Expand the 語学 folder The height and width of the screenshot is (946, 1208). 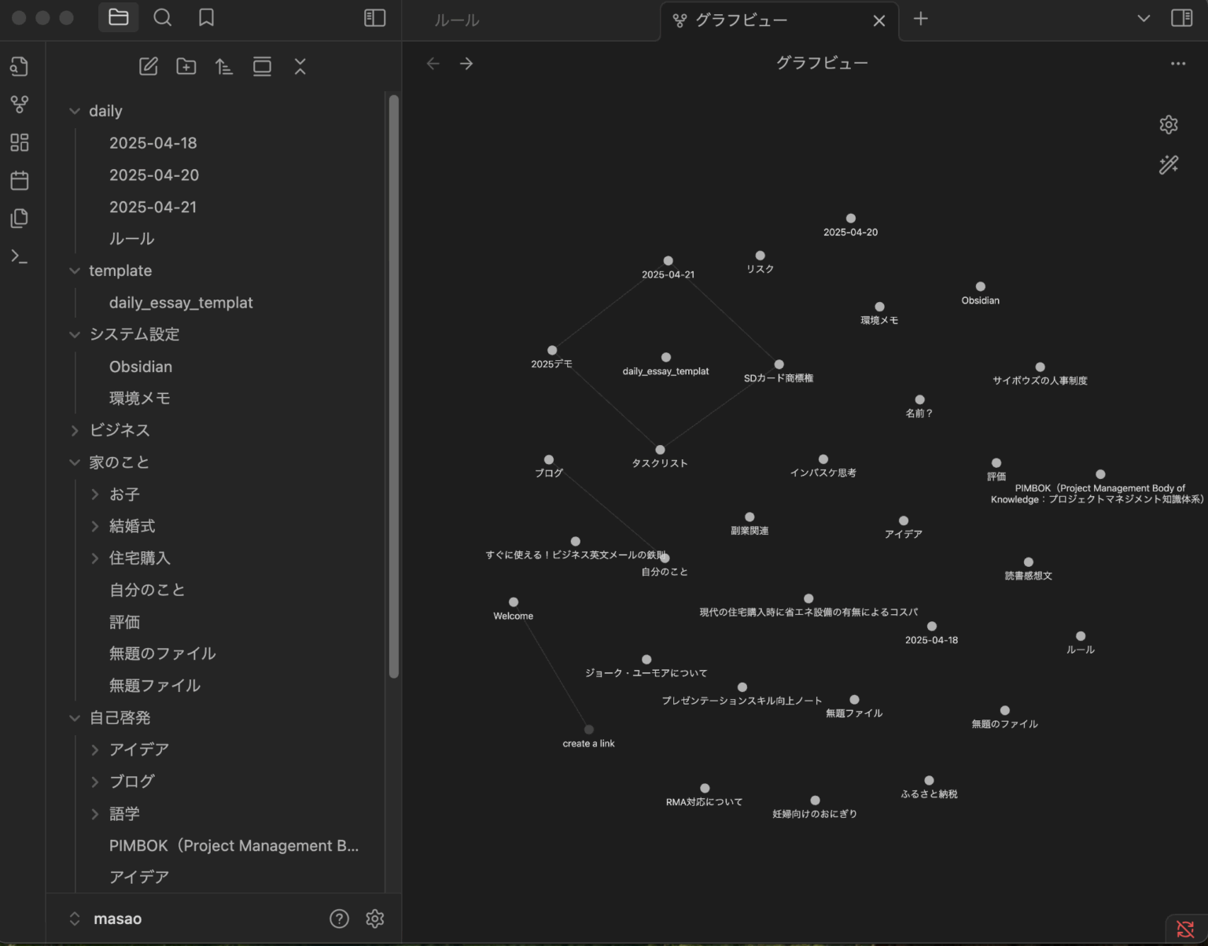94,814
